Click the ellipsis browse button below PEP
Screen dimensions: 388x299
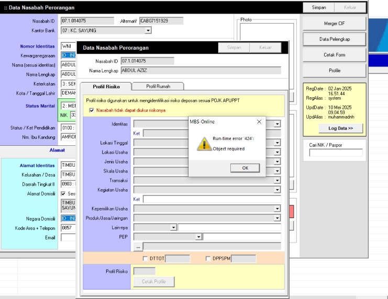click(138, 246)
